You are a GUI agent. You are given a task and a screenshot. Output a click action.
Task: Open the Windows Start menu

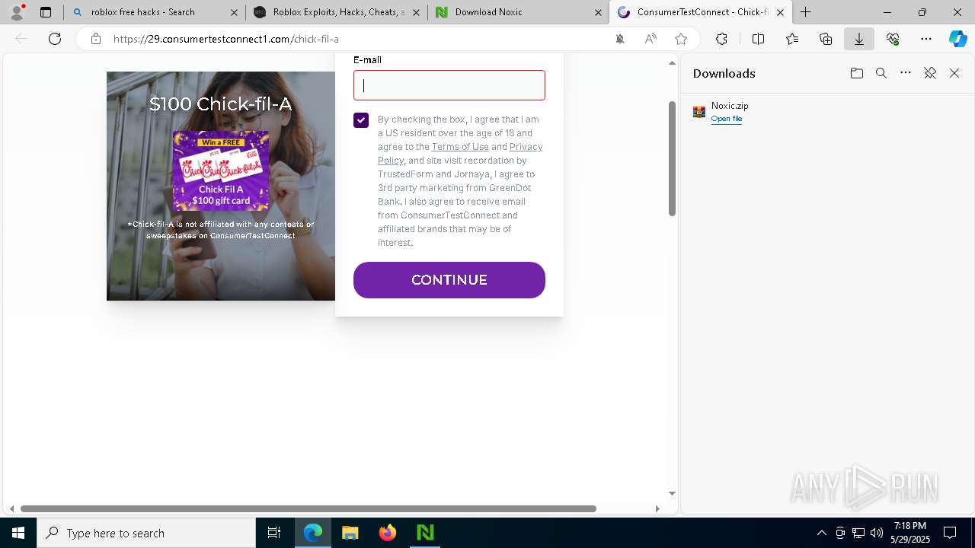18,533
